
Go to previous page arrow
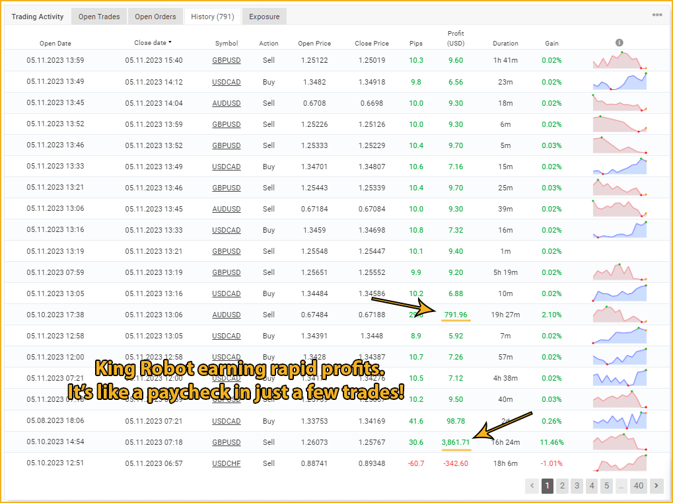[x=532, y=486]
